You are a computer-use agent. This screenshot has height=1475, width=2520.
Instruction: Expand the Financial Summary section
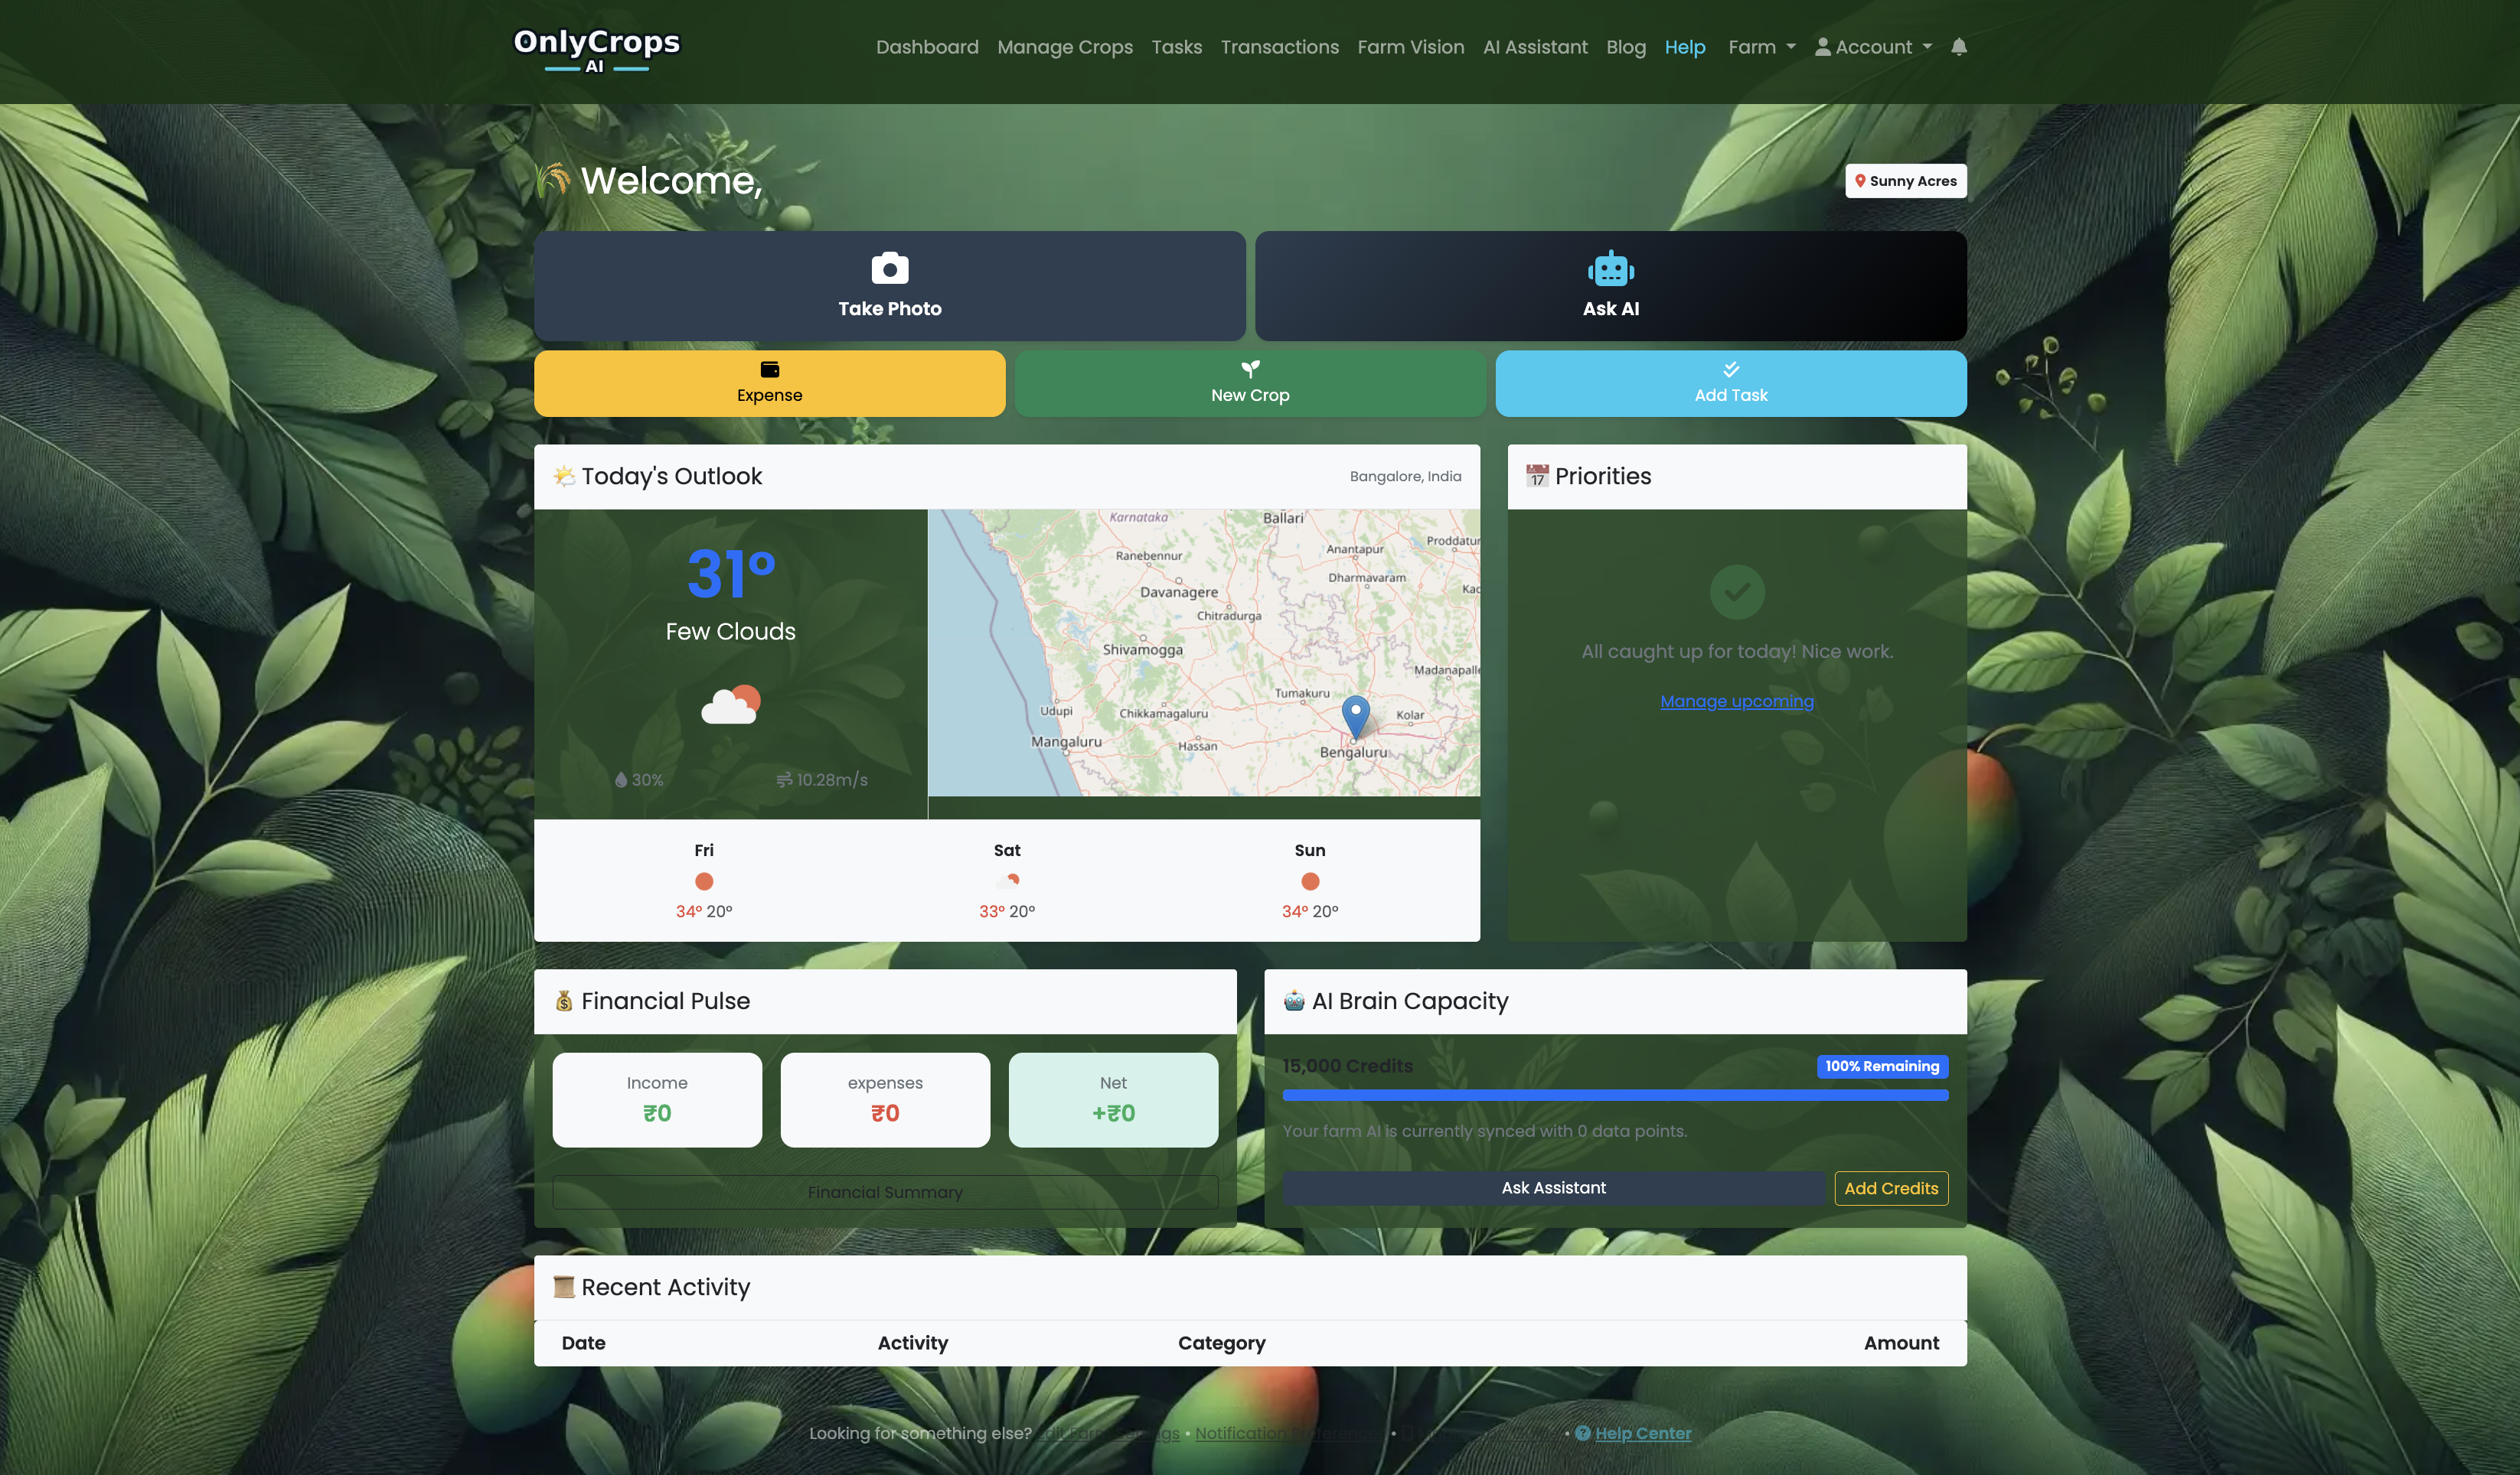tap(884, 1191)
